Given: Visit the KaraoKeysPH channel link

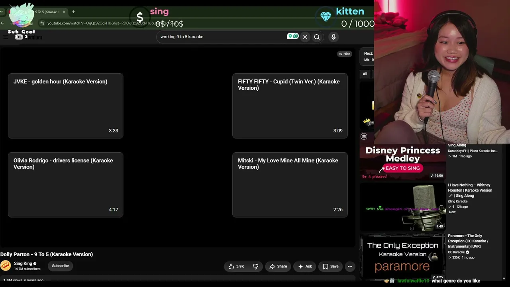Looking at the screenshot, I should 473,151.
